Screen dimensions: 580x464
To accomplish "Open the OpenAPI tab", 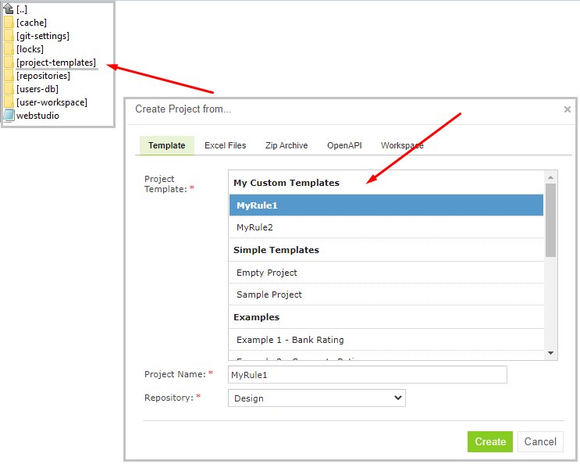I will [344, 145].
